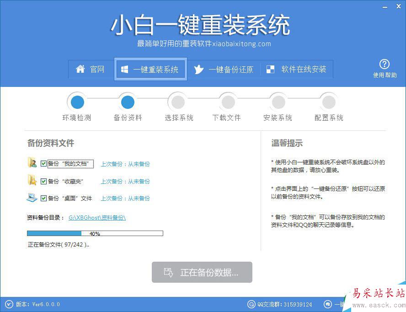
Task: Click the 备份资料 step circle
Action: pos(128,102)
